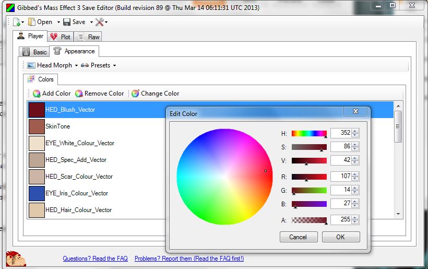This screenshot has width=428, height=269.
Task: Click the EYE_White cream color swatch
Action: coord(37,143)
